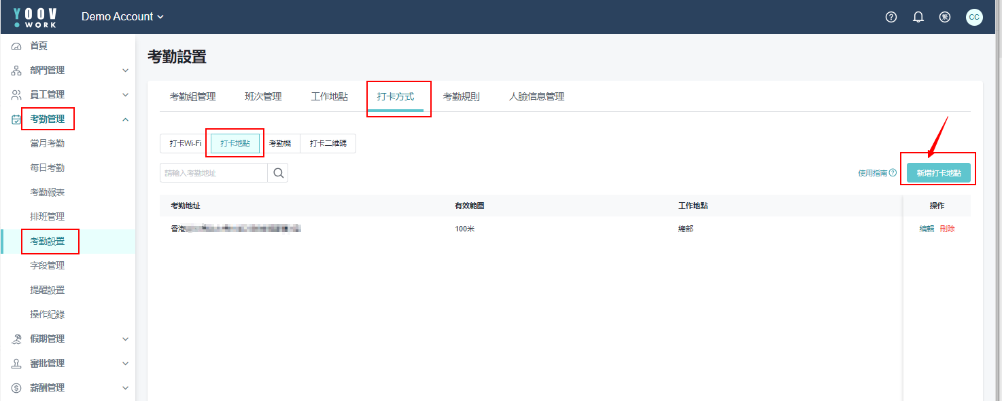This screenshot has width=1002, height=401.
Task: Click the 新增打卡地點 button
Action: (x=938, y=173)
